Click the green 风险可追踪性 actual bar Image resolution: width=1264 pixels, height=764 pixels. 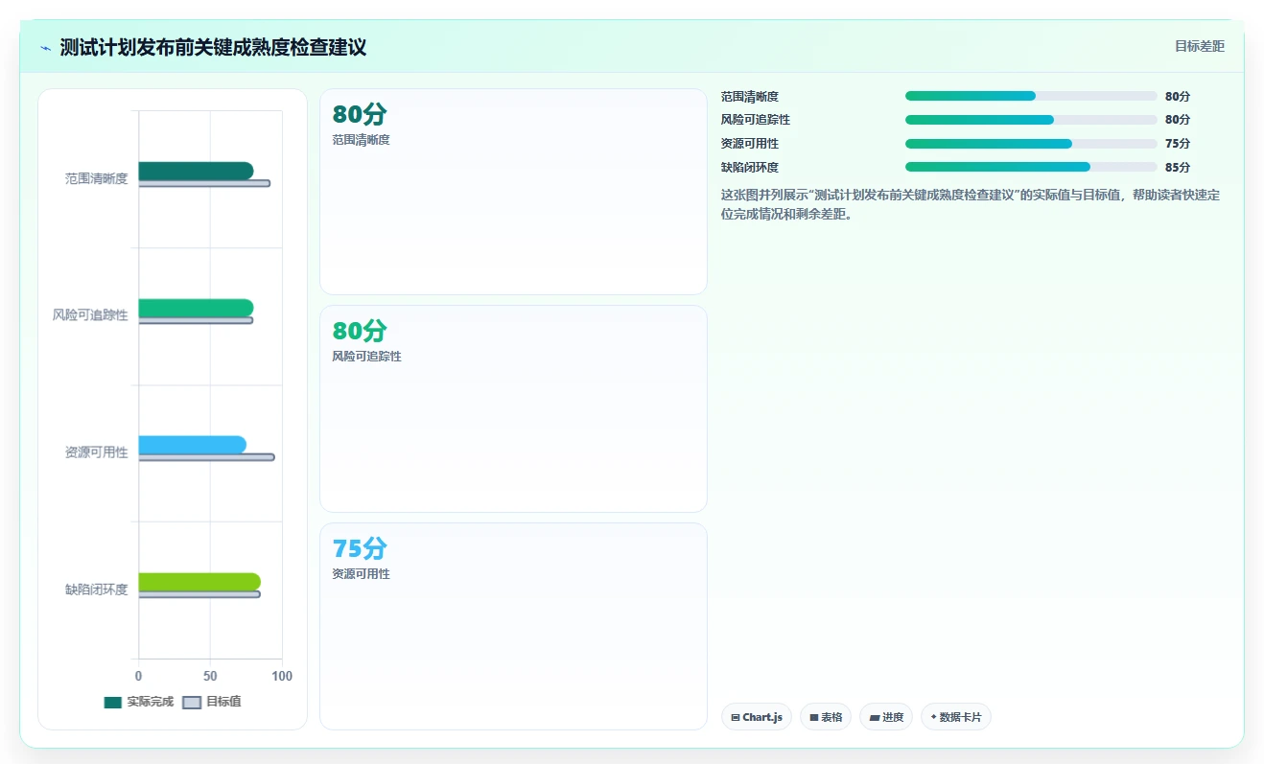(196, 308)
